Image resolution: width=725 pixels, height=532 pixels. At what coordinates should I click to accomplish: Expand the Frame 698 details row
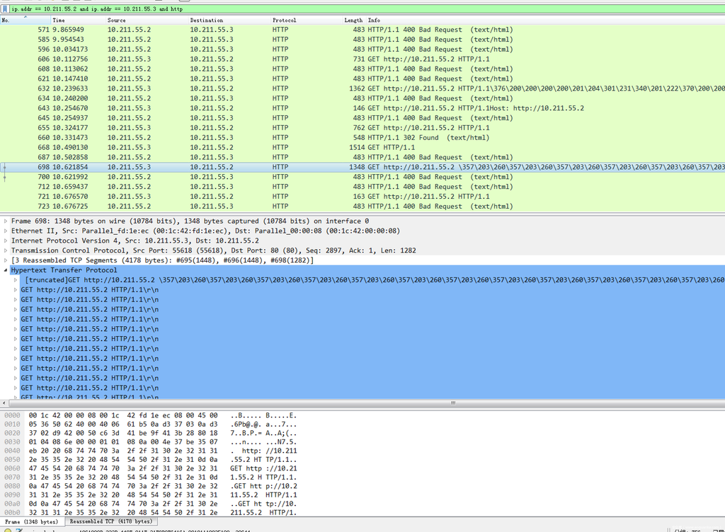[6, 221]
